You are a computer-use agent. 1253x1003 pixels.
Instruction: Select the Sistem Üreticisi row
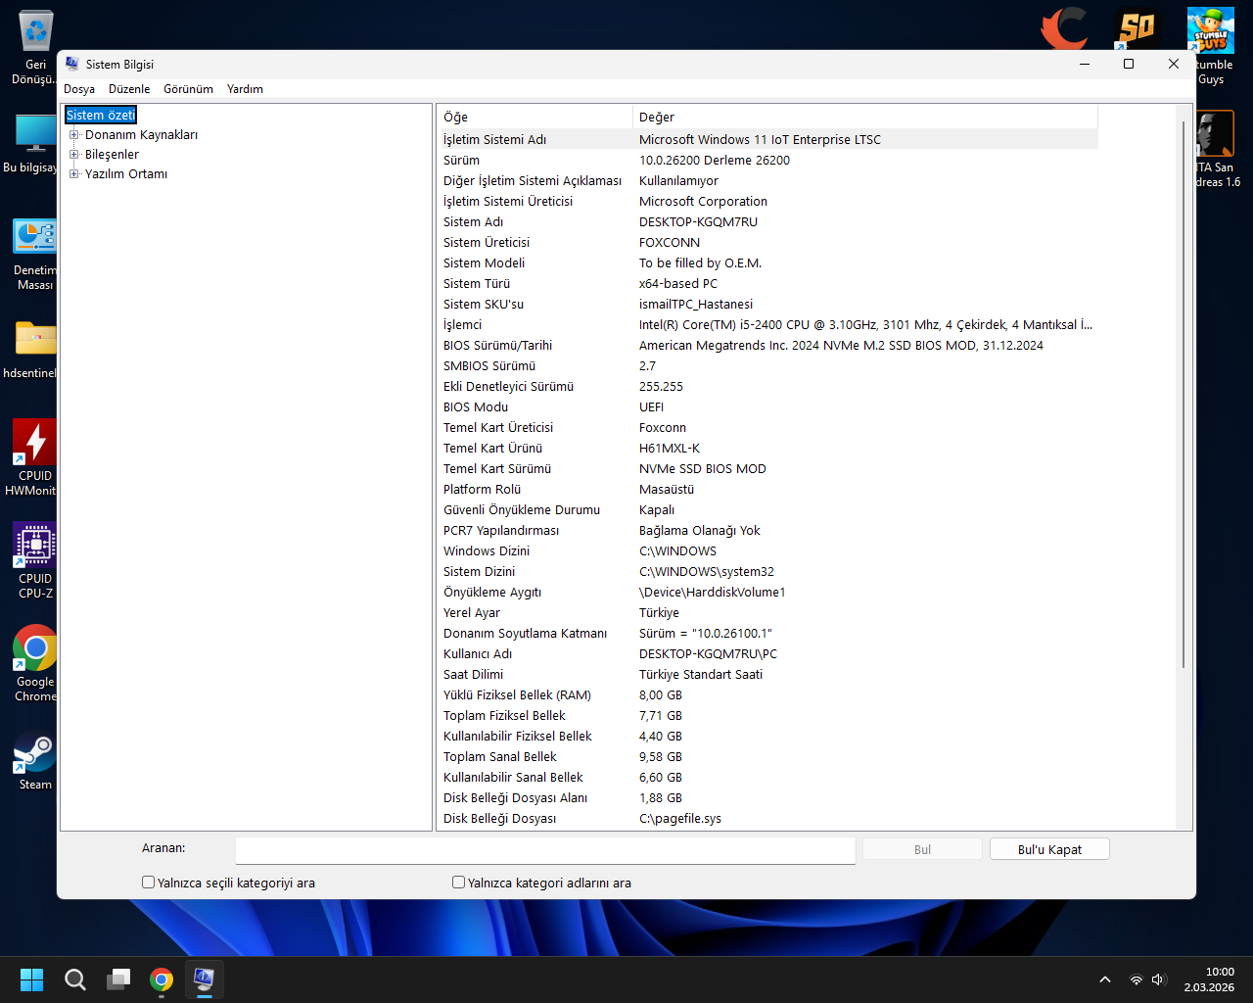pyautogui.click(x=767, y=243)
